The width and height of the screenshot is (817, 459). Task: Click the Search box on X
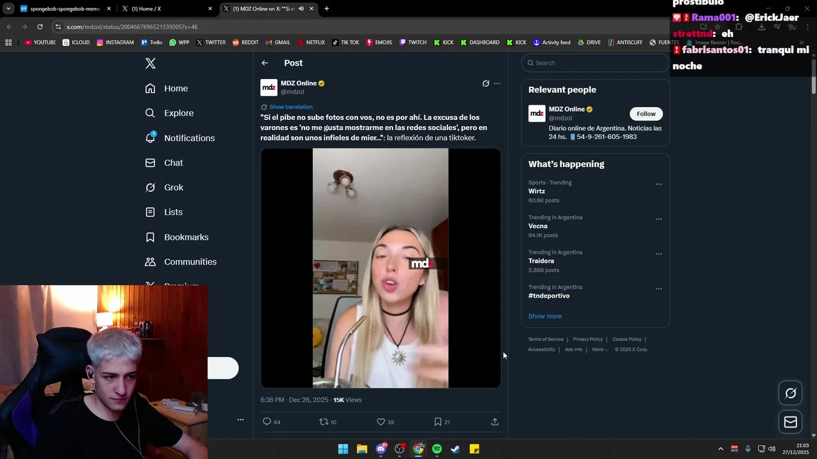pos(595,62)
